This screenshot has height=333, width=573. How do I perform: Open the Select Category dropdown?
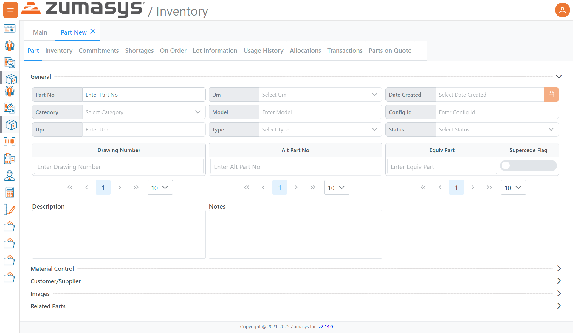coord(144,112)
